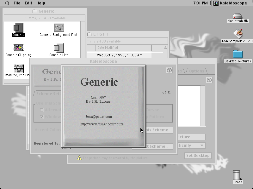Viewport: 253px width, 189px height.
Task: Select the Generic Background Pict. file icon
Action: click(x=59, y=27)
